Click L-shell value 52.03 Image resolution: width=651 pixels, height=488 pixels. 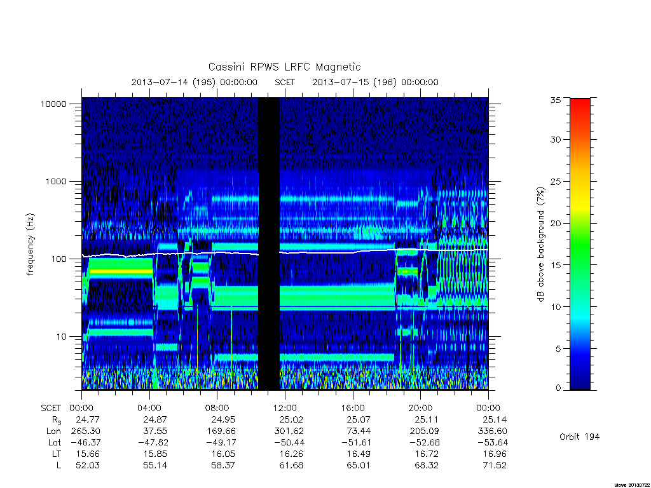(x=88, y=466)
